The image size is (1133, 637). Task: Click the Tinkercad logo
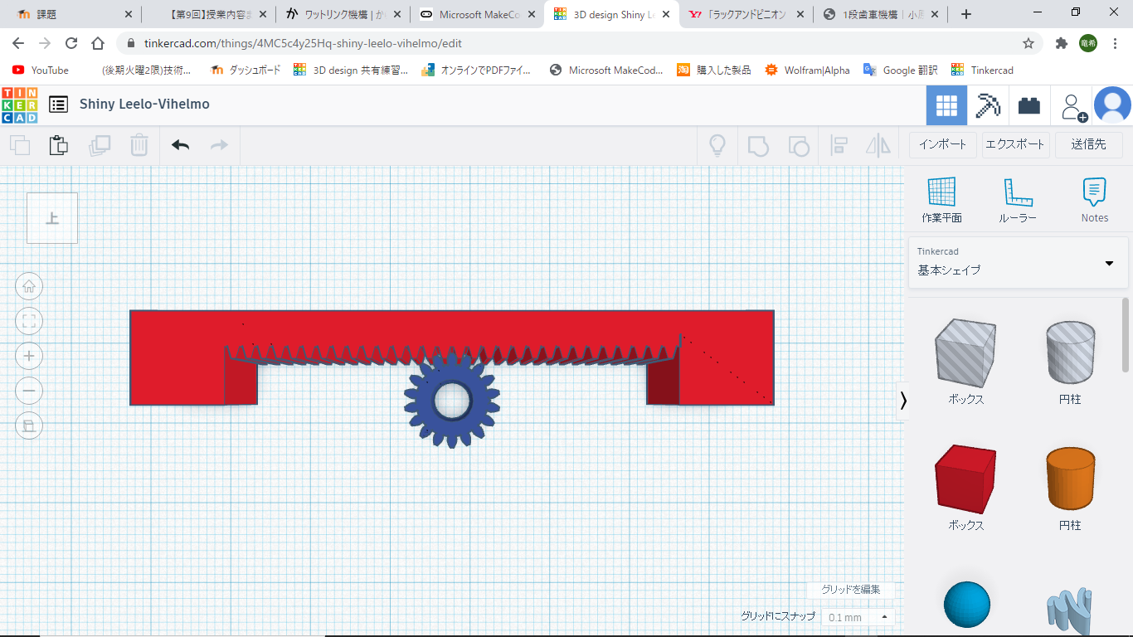19,105
